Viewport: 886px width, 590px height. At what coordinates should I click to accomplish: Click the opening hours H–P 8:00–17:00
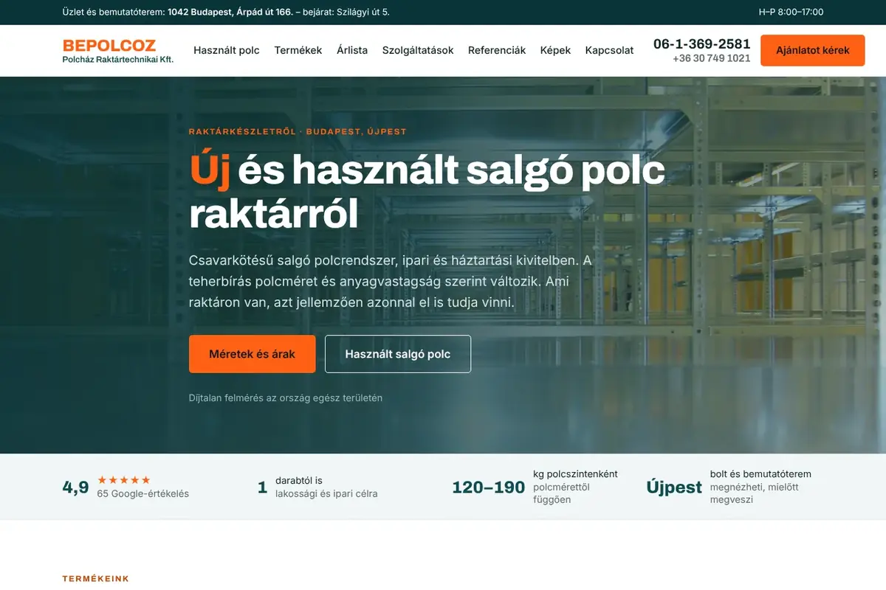(791, 12)
